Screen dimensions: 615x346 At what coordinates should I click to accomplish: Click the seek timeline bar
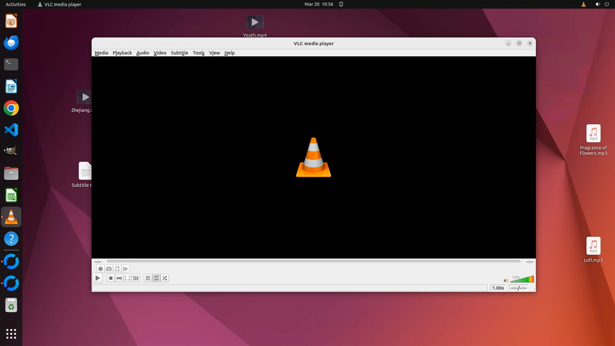pos(313,261)
